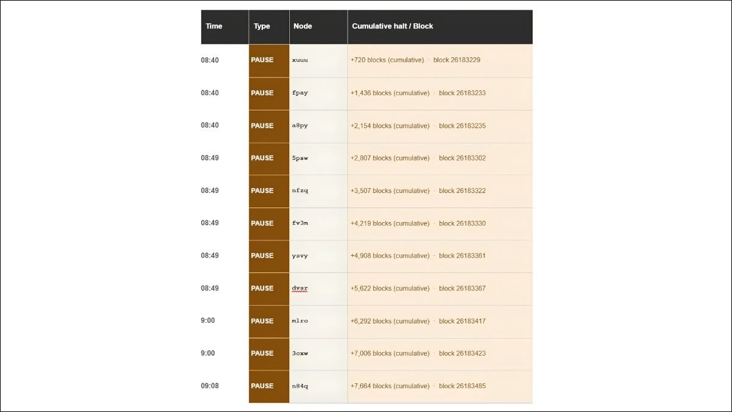The image size is (732, 412).
Task: Click the PAUSE cell in 3cxw row
Action: 269,353
